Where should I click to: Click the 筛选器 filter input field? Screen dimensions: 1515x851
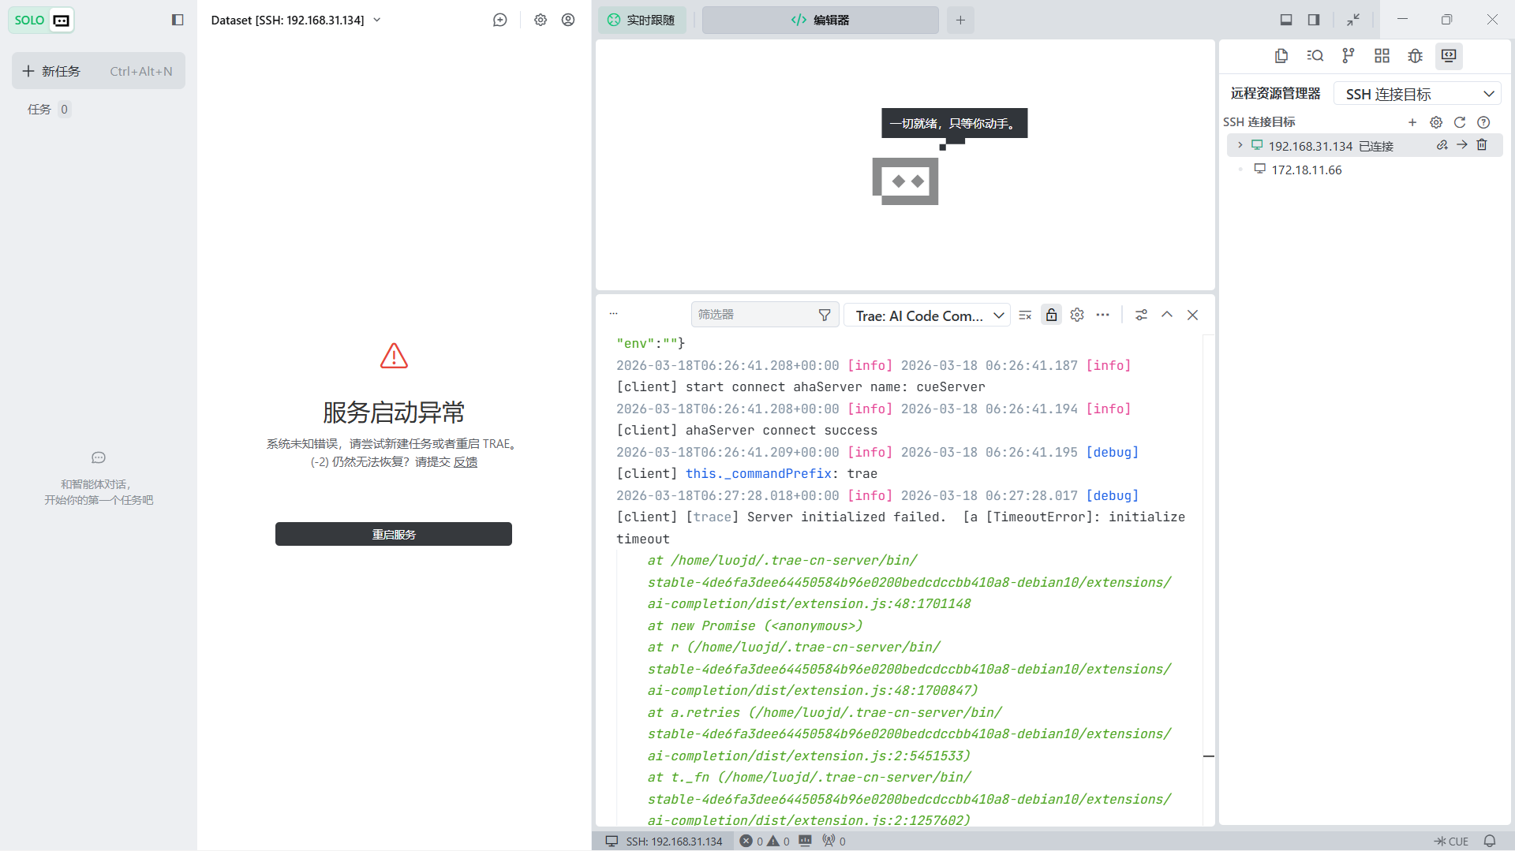pyautogui.click(x=754, y=315)
